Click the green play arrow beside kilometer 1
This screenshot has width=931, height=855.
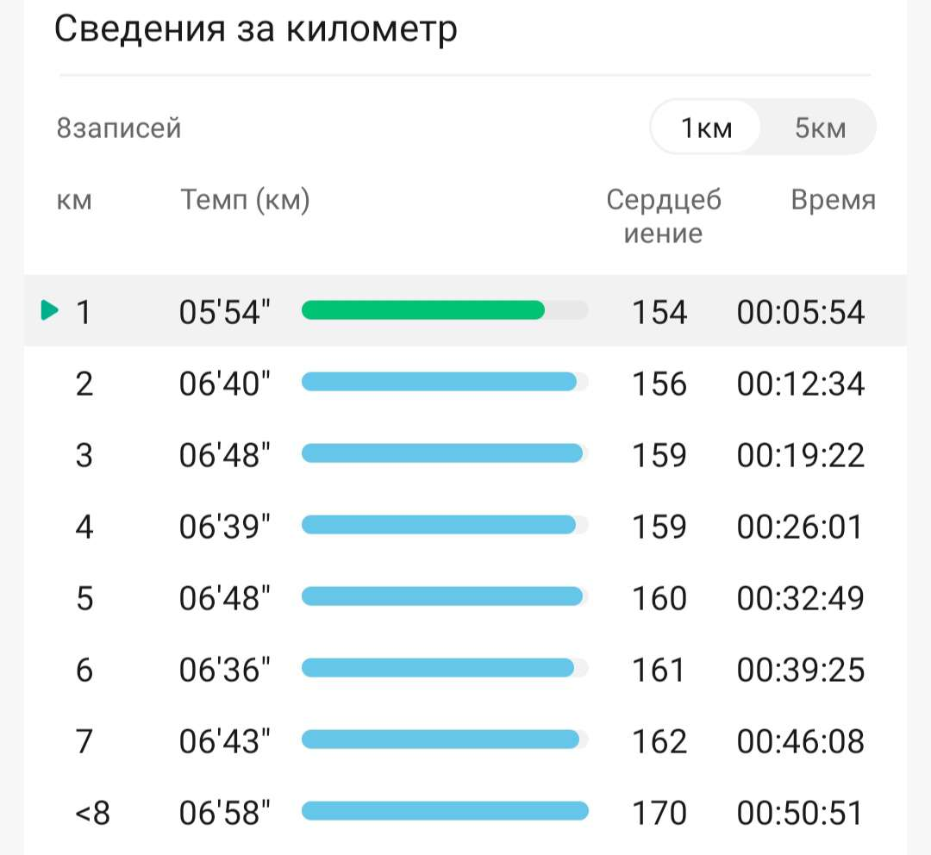(50, 310)
